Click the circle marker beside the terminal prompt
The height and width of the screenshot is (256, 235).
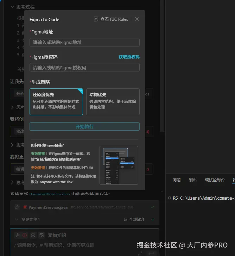[x=170, y=198]
